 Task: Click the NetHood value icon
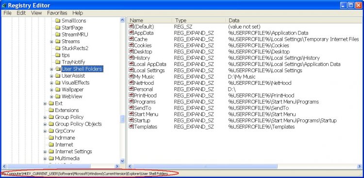tap(132, 83)
